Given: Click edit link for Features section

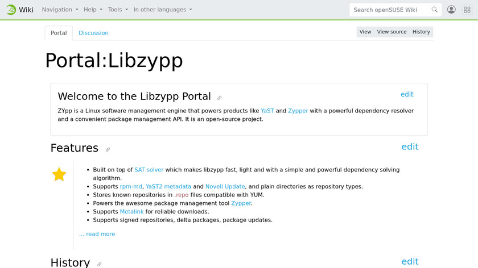Looking at the screenshot, I should click(x=410, y=147).
